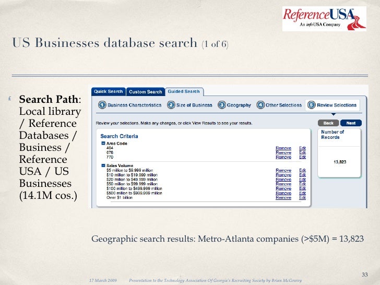This screenshot has width=380, height=285.
Task: Click the Search Criteria heading
Action: click(x=119, y=136)
